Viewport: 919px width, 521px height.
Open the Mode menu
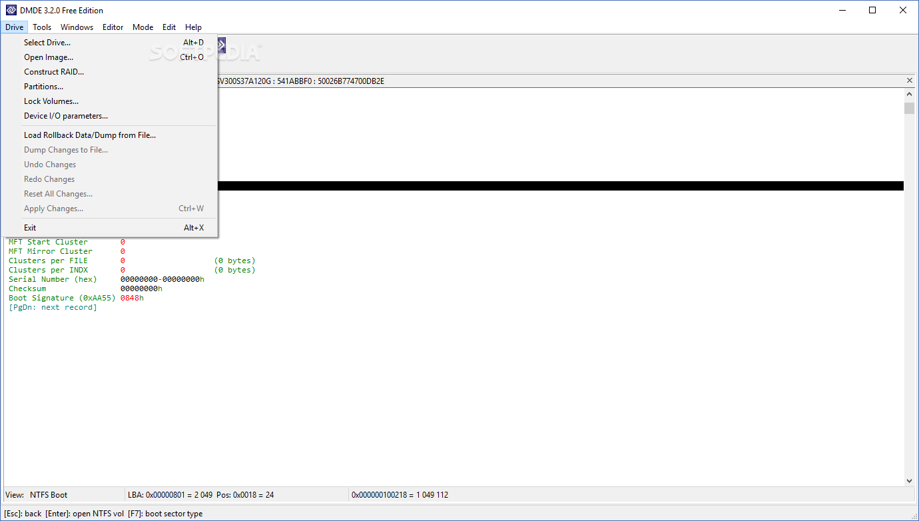pyautogui.click(x=143, y=27)
